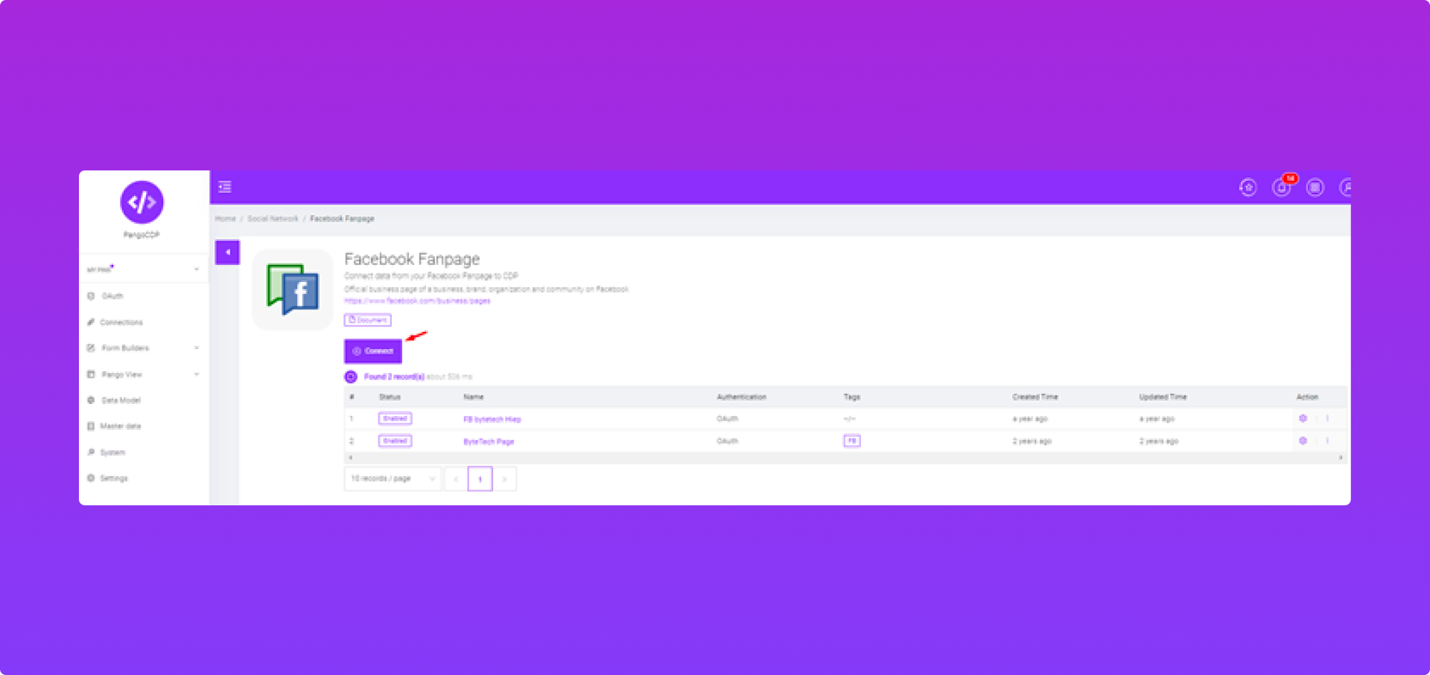
Task: Click the star favorites icon in header
Action: click(x=1248, y=188)
